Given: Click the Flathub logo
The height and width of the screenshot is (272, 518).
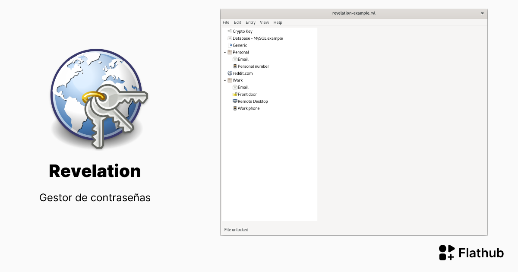Looking at the screenshot, I should pyautogui.click(x=447, y=253).
